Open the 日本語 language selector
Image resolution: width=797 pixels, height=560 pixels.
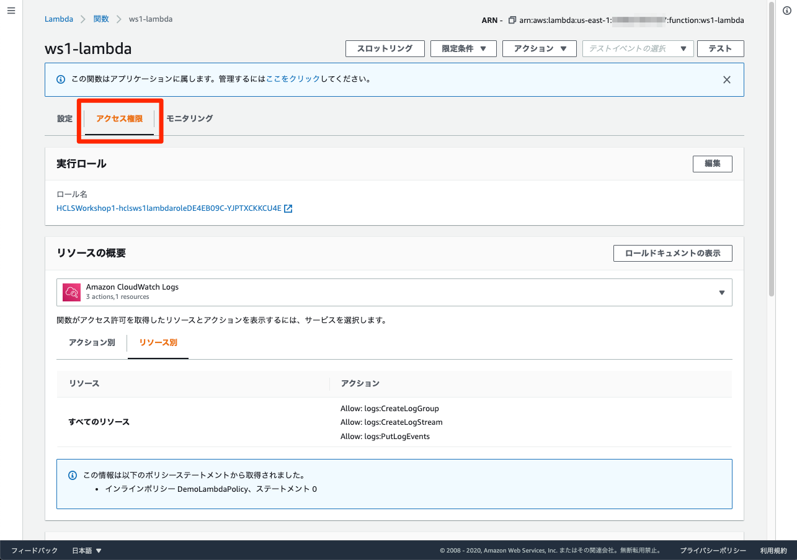(x=87, y=550)
